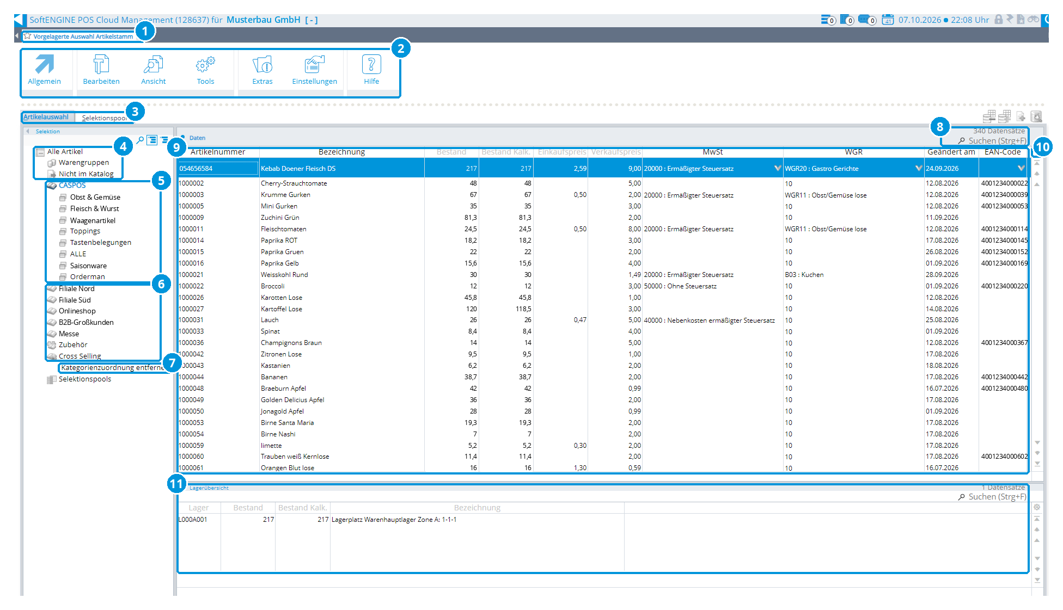
Task: Select Vorgelagerte Auswahl Artikelstamm tab
Action: [x=83, y=36]
